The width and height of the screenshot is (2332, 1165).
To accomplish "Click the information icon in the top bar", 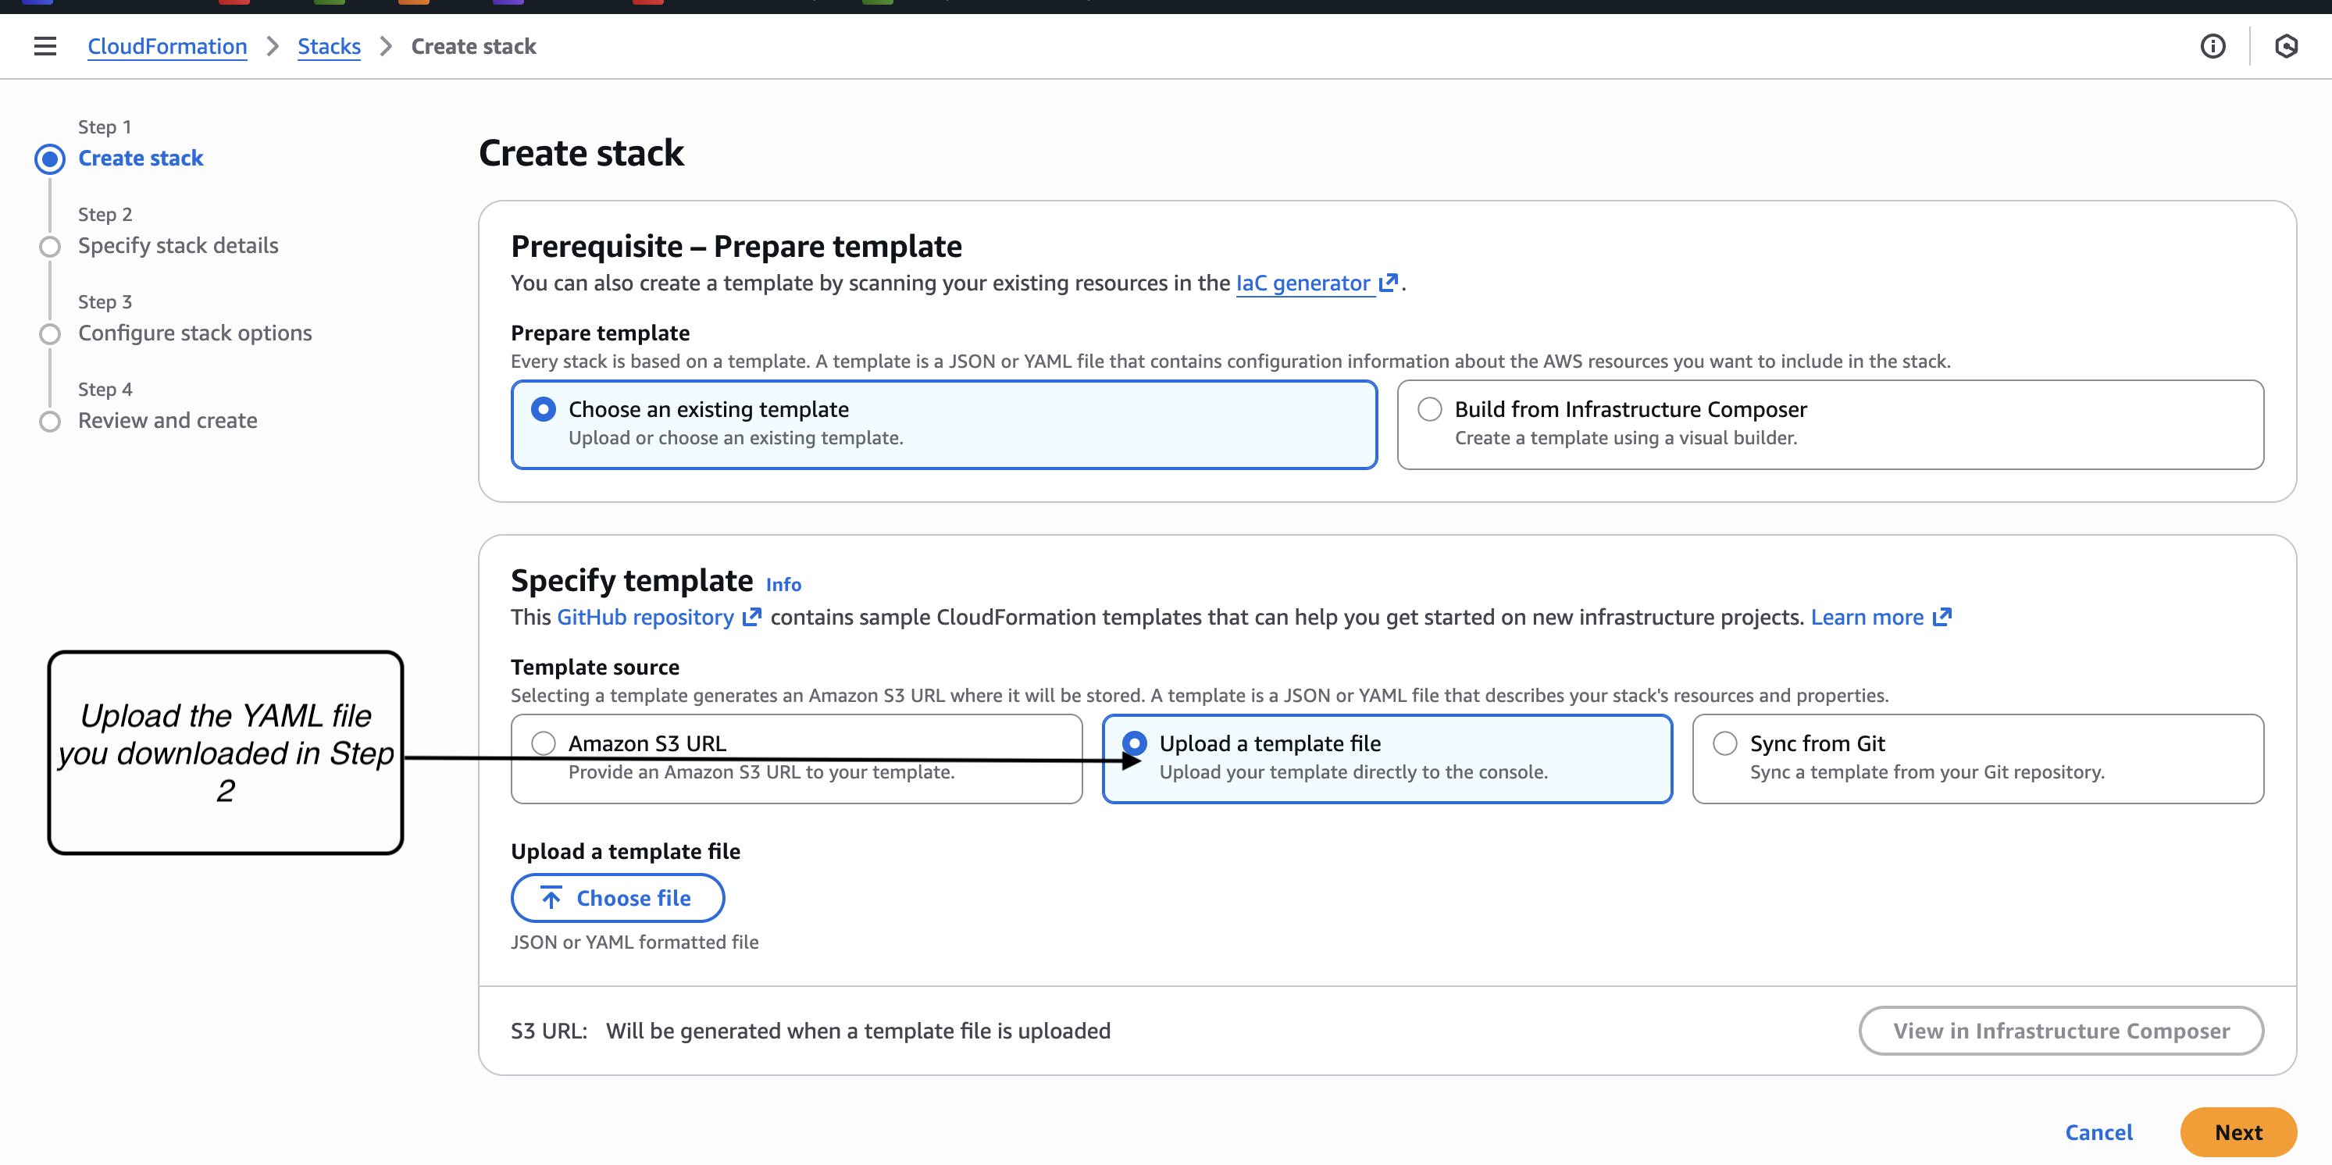I will 2213,46.
